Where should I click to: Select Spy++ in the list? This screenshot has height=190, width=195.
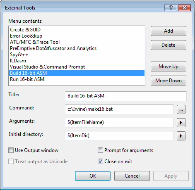click(77, 55)
